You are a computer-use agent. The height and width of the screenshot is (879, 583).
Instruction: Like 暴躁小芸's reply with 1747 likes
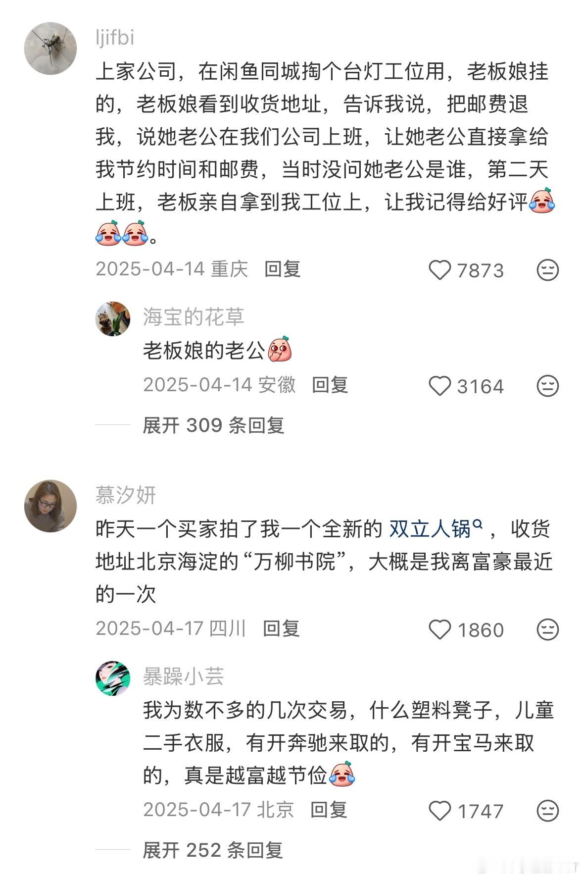[439, 811]
